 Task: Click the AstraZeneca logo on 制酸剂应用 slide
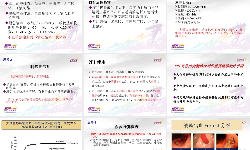point(74,60)
